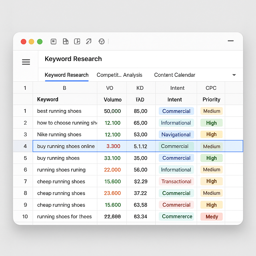Image resolution: width=256 pixels, height=256 pixels.
Task: Click the red Commercial tag in row 9
Action: (176, 205)
